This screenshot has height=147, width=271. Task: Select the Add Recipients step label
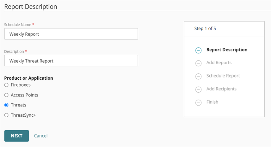(x=221, y=89)
